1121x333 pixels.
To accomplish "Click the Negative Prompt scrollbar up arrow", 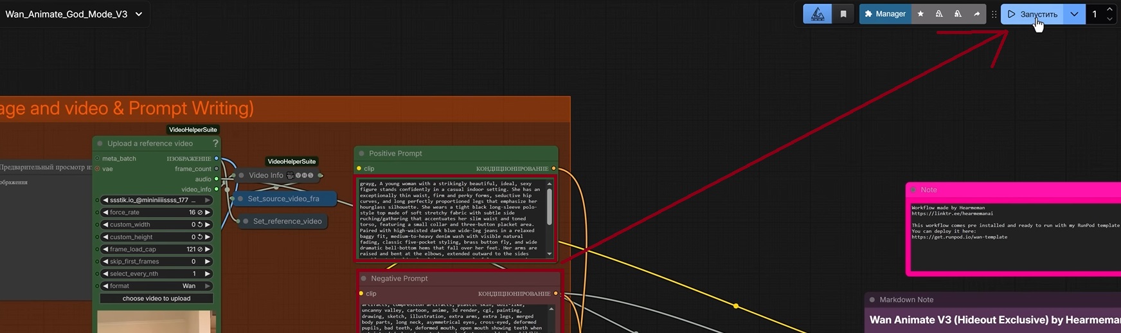I will (552, 309).
